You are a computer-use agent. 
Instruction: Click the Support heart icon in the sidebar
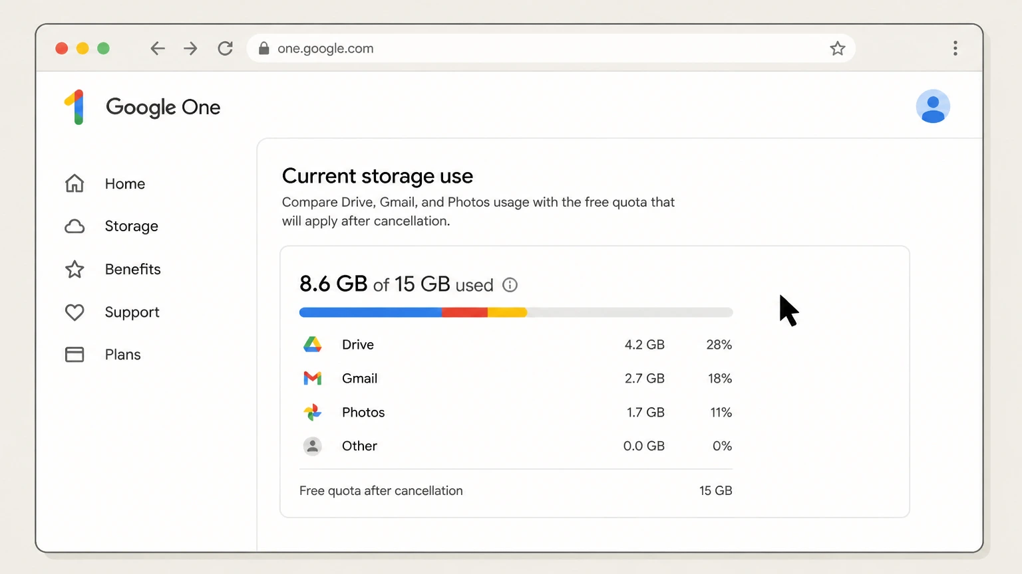(x=75, y=312)
